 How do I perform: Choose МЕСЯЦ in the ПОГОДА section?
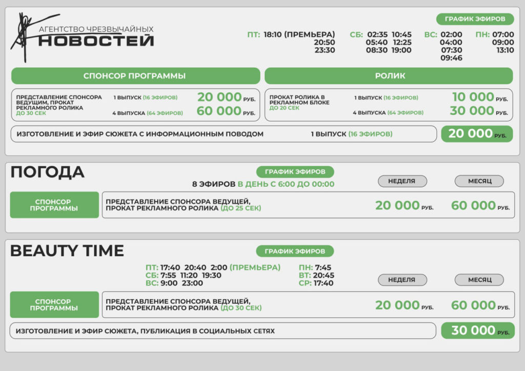[479, 181]
